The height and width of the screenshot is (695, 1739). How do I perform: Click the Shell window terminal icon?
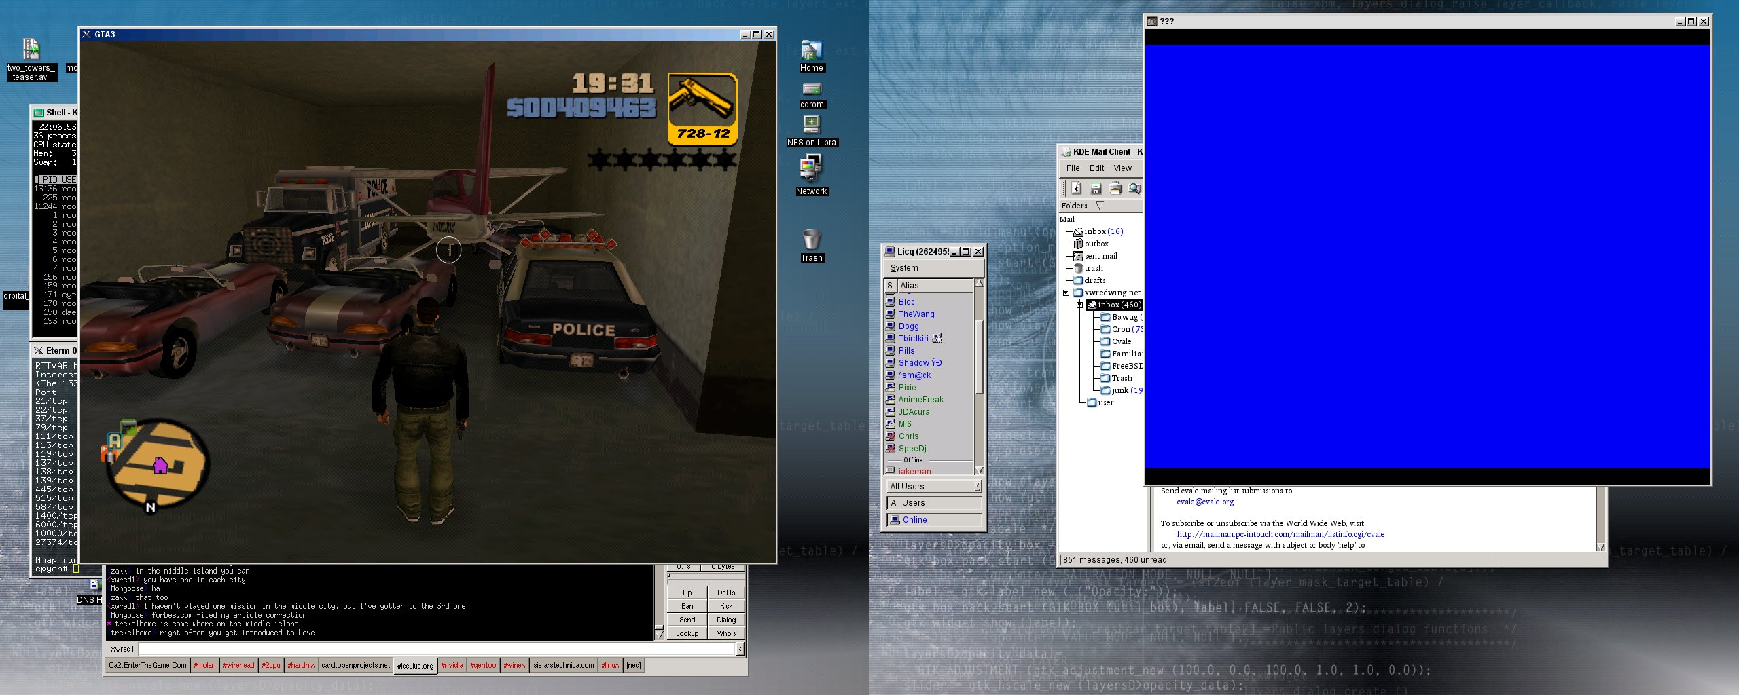tap(39, 113)
